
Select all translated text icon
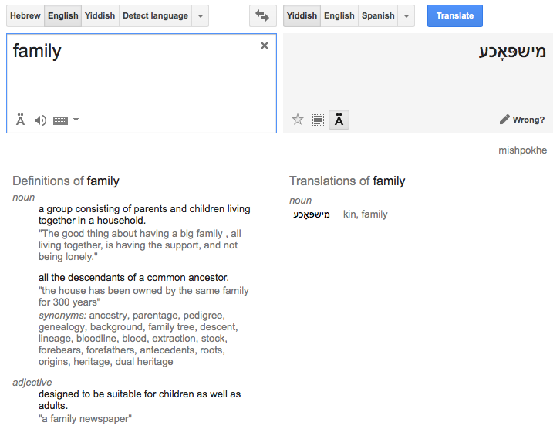point(318,120)
